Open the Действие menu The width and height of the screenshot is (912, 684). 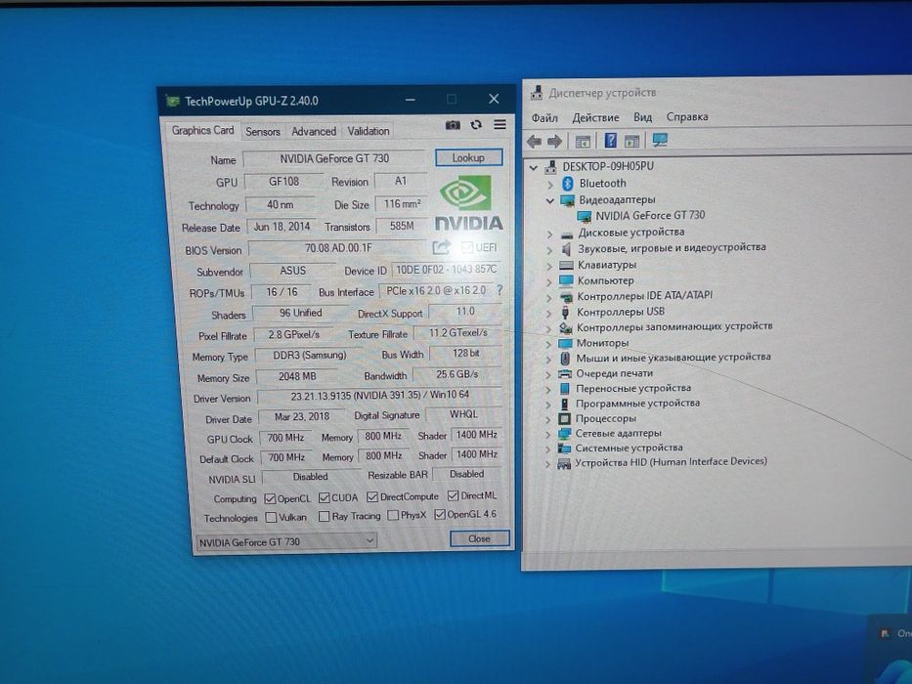pos(595,117)
